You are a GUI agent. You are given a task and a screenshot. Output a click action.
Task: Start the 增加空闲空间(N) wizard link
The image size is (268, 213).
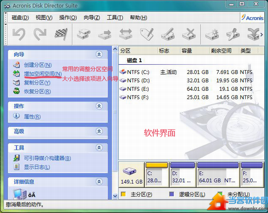point(43,74)
